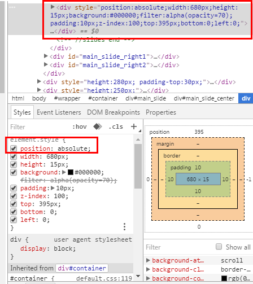Open the three-dot menu in element.style
253x284 pixels.
click(124, 227)
